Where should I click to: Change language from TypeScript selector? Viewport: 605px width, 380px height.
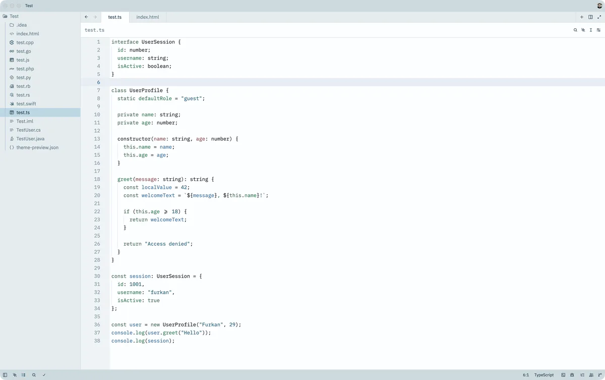(544, 375)
